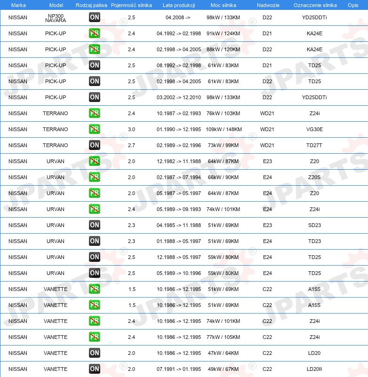Click the 12.1982 -> 11.1988 date cell
Image resolution: width=368 pixels, height=377 pixels.
tap(178, 161)
